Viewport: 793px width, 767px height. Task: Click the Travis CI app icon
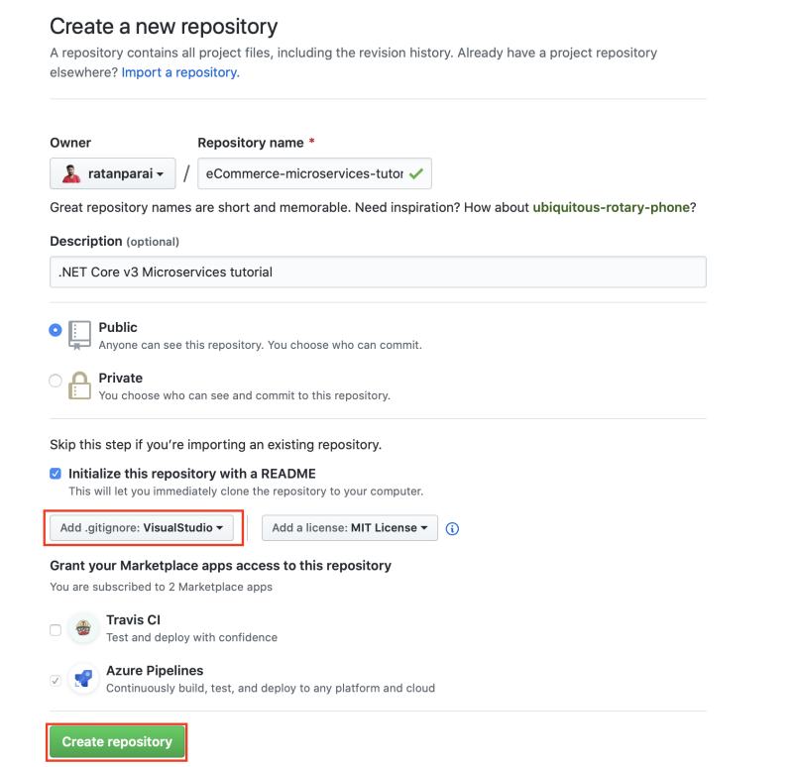tap(83, 628)
